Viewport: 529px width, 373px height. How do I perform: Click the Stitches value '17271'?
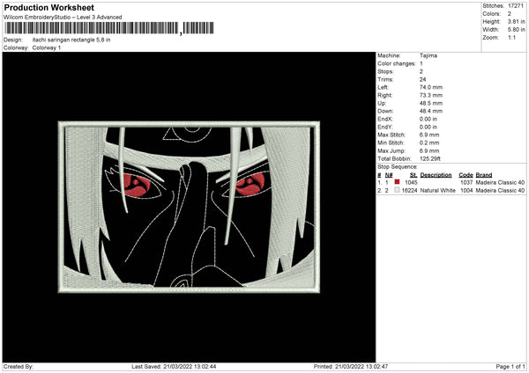(x=516, y=6)
